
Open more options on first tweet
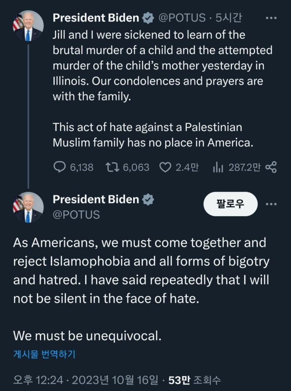271,18
